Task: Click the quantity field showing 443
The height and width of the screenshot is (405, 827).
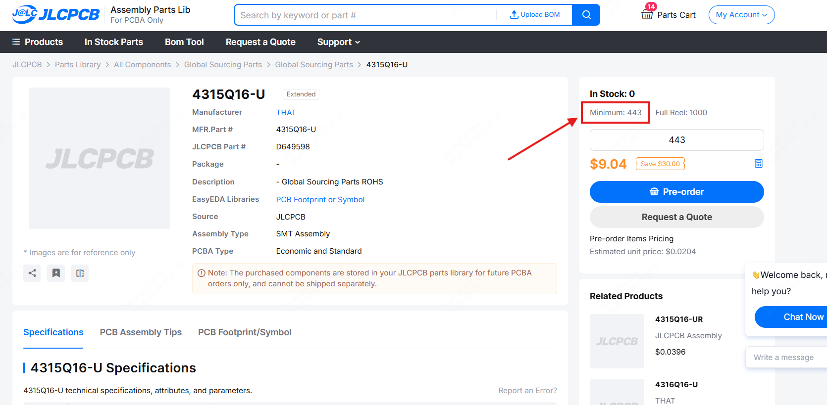Action: (676, 140)
